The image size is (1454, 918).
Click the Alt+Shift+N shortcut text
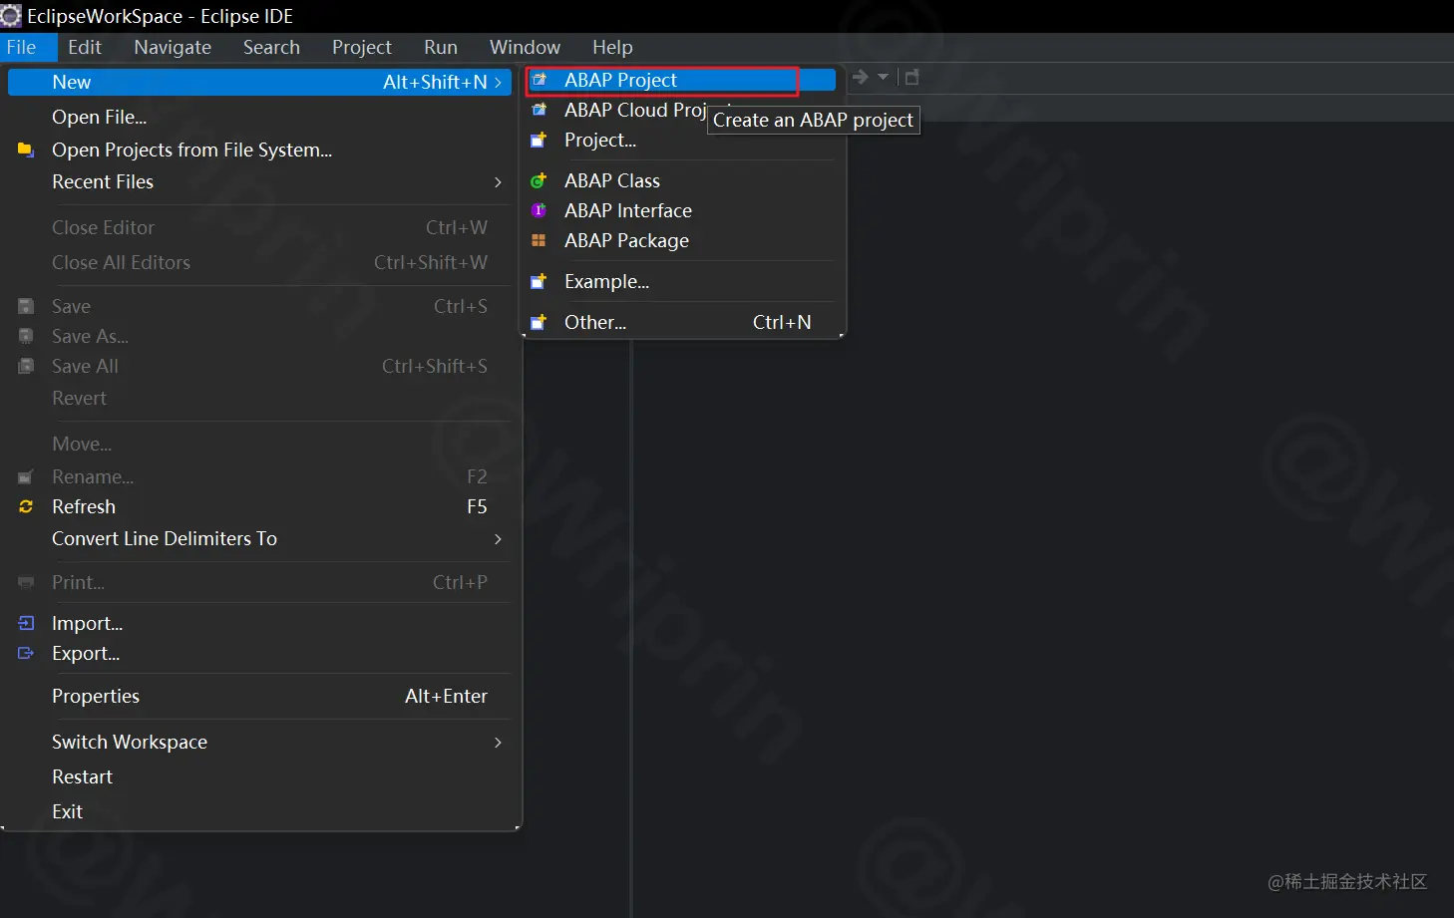pos(435,82)
